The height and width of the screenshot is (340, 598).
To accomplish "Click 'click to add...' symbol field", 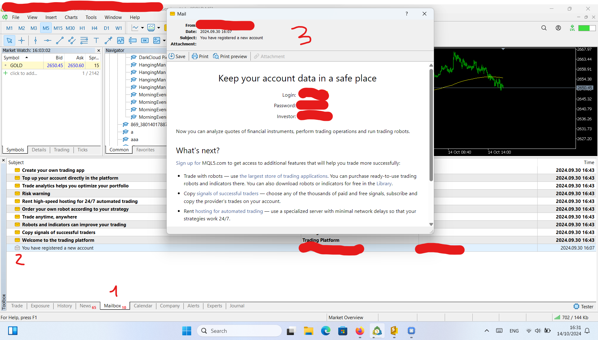I will (24, 73).
